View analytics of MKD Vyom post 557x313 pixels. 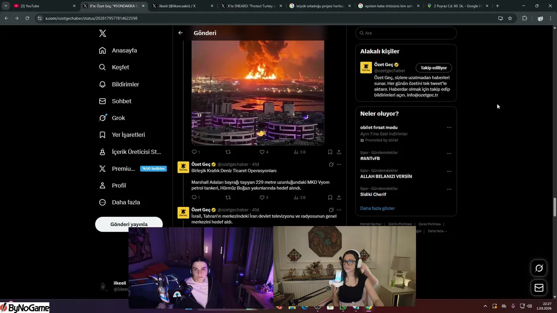pyautogui.click(x=299, y=197)
